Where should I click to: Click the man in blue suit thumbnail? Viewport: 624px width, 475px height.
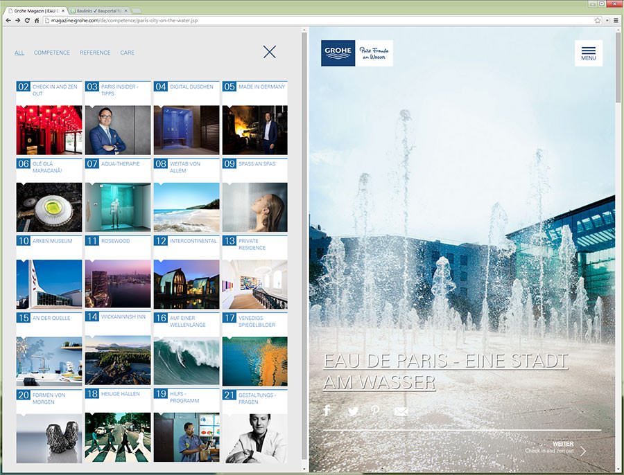click(118, 130)
